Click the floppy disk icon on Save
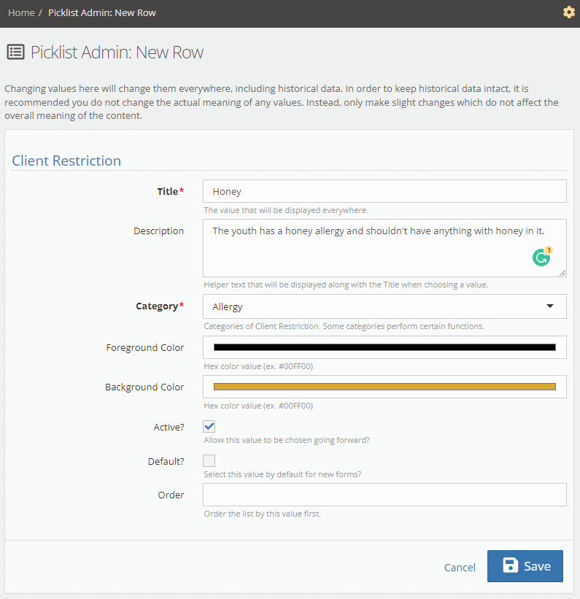The height and width of the screenshot is (599, 580). coord(511,566)
